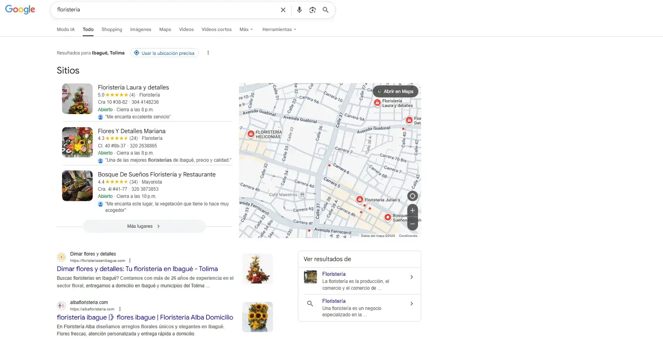This screenshot has height=339, width=663.
Task: Zoom in the map with plus button
Action: [x=412, y=210]
